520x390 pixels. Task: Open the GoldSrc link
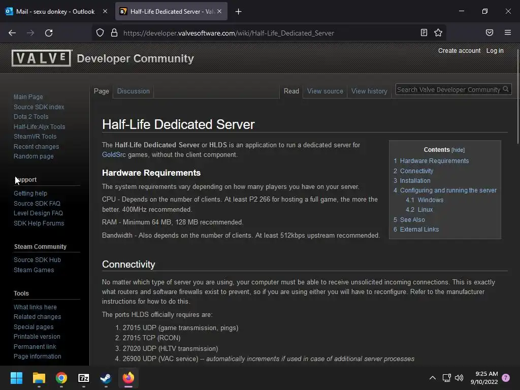coord(114,154)
